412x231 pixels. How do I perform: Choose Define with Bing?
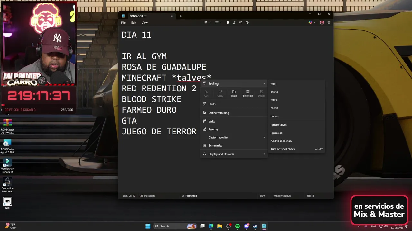(x=234, y=113)
